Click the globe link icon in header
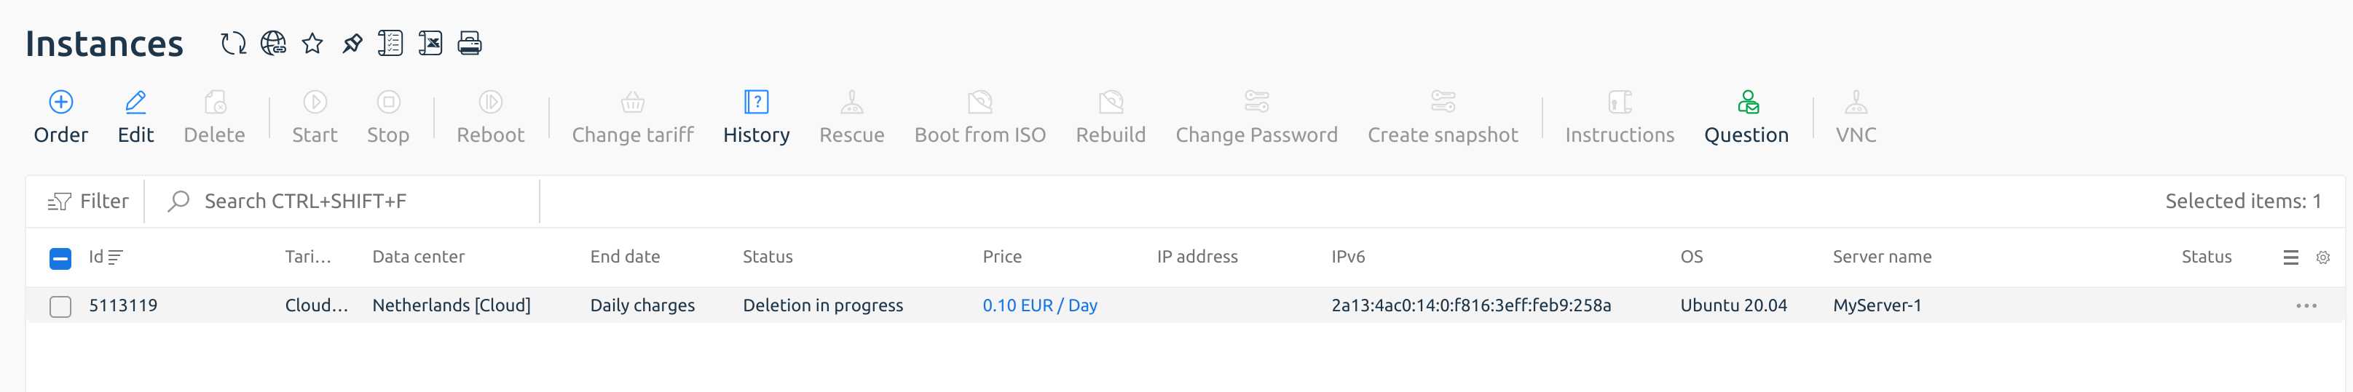 tap(273, 43)
